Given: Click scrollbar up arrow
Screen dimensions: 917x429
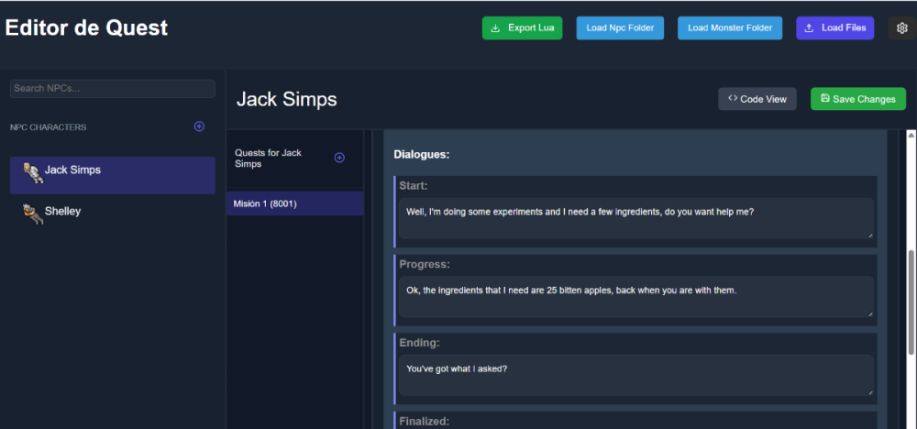Looking at the screenshot, I should click(x=911, y=136).
